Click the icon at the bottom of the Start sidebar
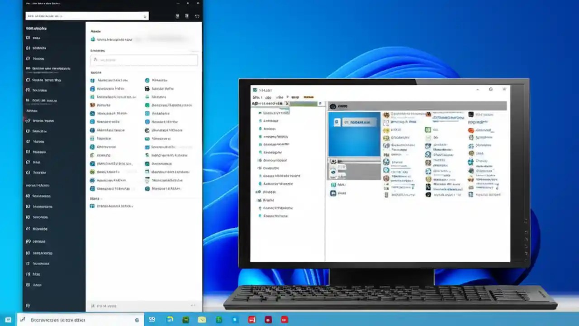Viewport: 579px width, 326px height. tap(28, 306)
